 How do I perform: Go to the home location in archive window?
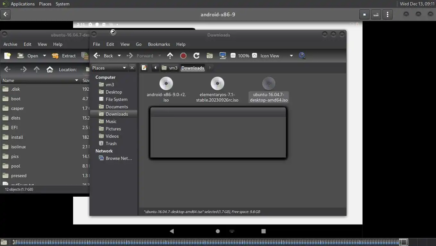click(x=50, y=70)
